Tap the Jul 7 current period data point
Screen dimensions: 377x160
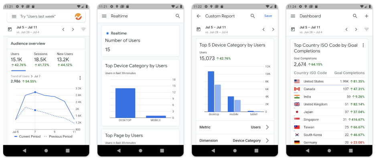[35, 92]
